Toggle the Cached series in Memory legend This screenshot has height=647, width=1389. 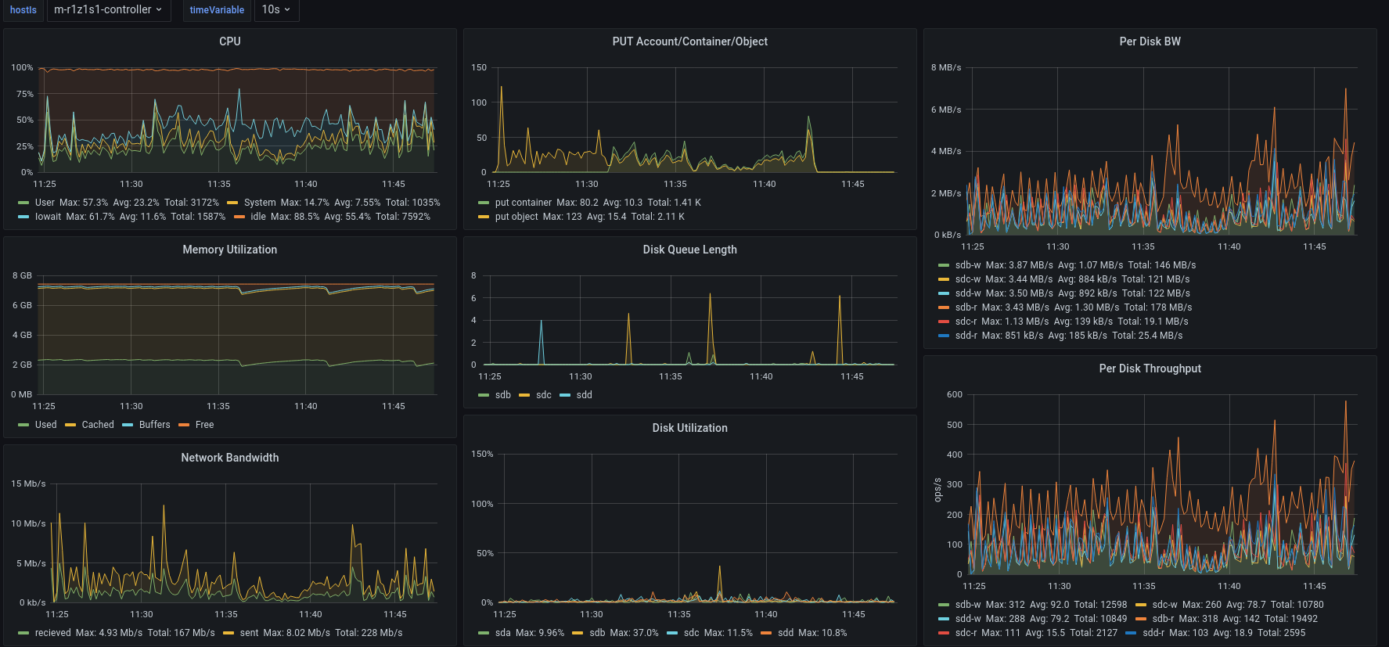click(98, 425)
